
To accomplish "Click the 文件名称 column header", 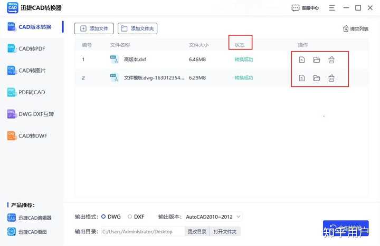I will pos(120,45).
